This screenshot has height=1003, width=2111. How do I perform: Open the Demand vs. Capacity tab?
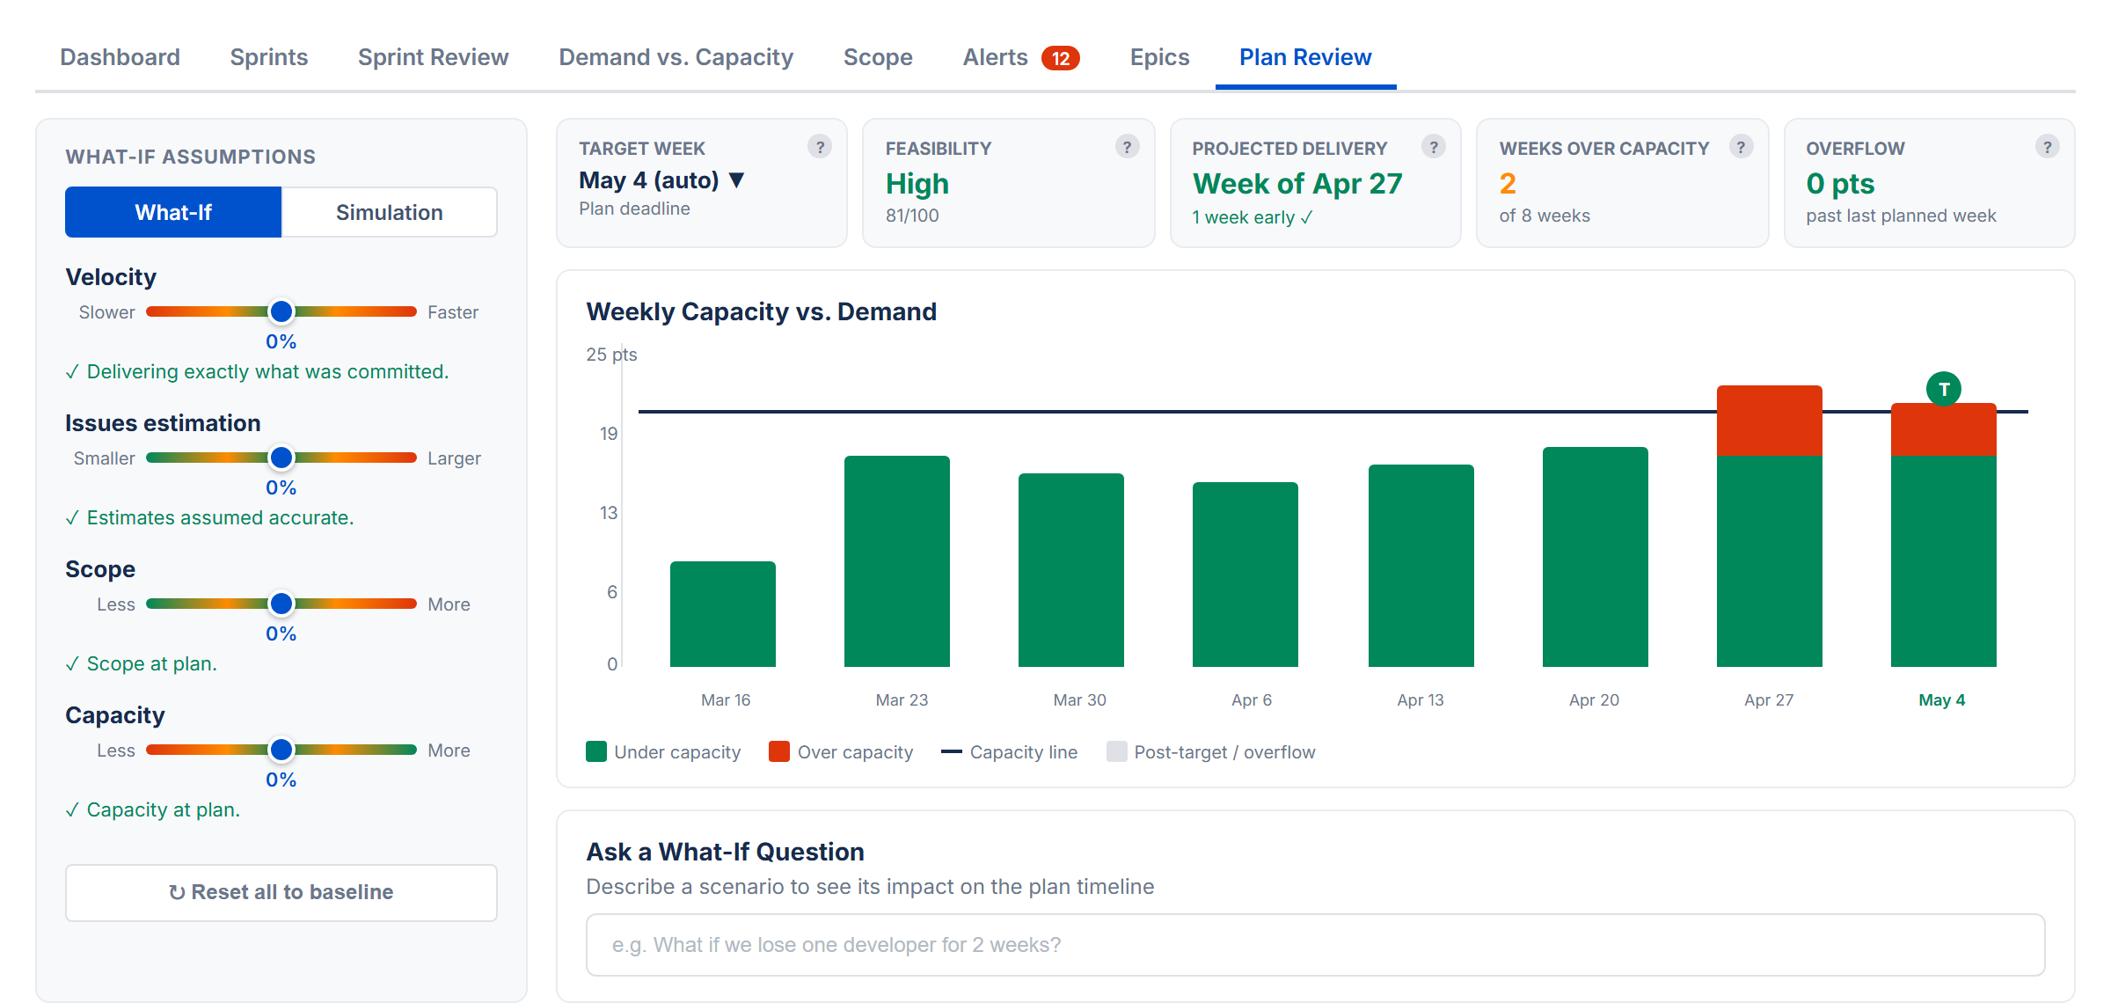tap(676, 56)
